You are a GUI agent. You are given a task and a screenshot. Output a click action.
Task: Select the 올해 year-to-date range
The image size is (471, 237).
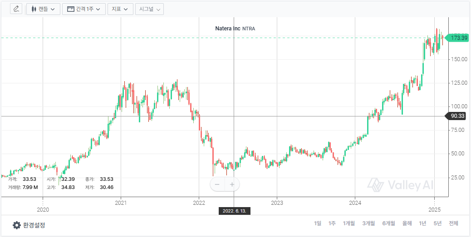click(407, 223)
